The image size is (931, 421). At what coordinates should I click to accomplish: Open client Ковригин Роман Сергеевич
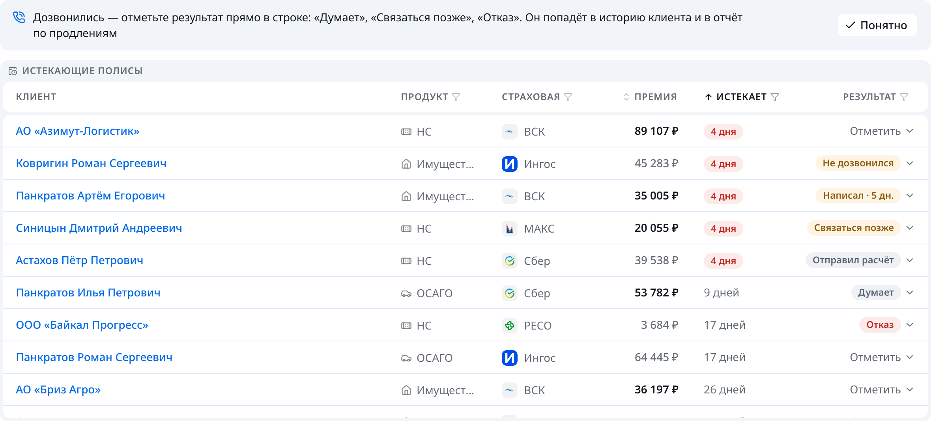click(x=91, y=164)
